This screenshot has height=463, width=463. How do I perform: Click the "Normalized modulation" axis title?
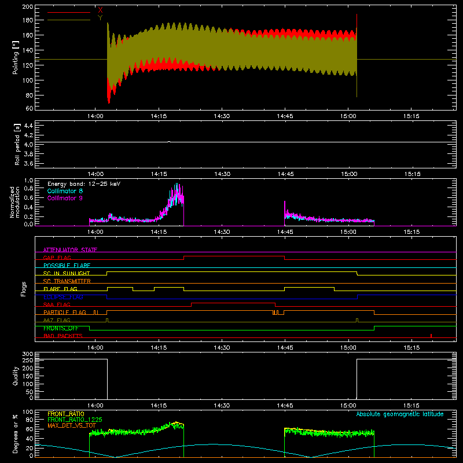pos(15,202)
